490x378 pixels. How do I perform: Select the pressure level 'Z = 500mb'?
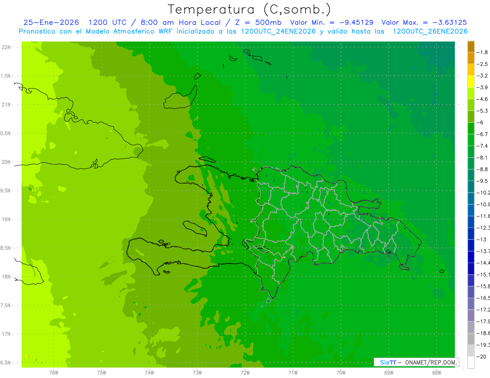pos(258,22)
